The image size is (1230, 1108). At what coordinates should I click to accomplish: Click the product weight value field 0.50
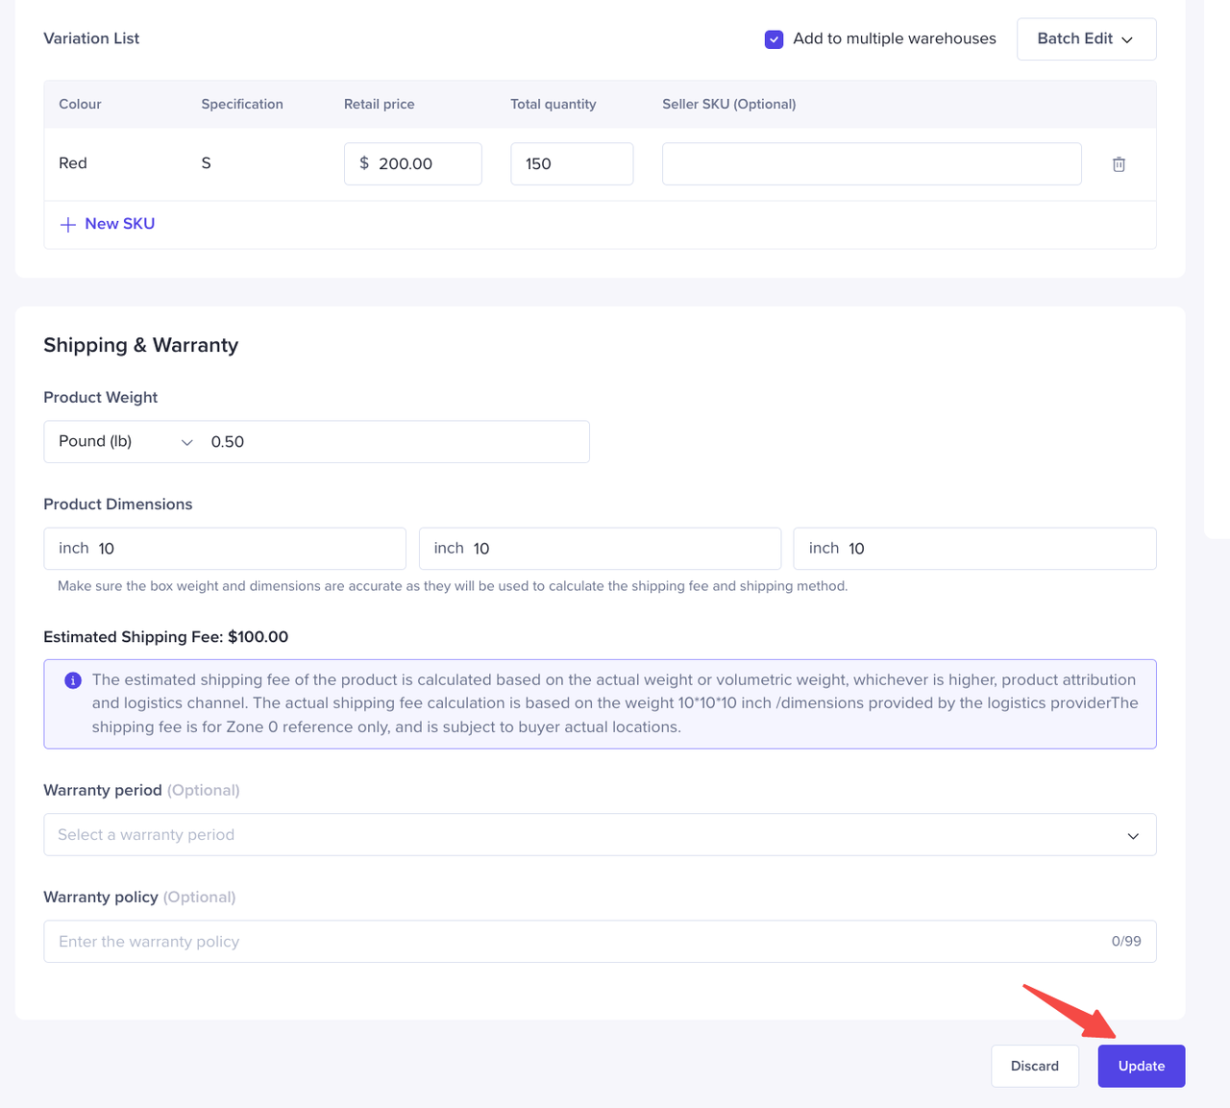tap(394, 442)
